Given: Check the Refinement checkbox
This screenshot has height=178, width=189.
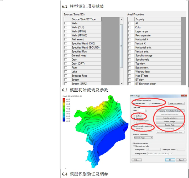Looking at the screenshot, I should coord(66,39).
